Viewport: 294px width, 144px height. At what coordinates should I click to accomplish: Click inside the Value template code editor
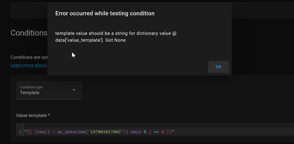point(227,132)
